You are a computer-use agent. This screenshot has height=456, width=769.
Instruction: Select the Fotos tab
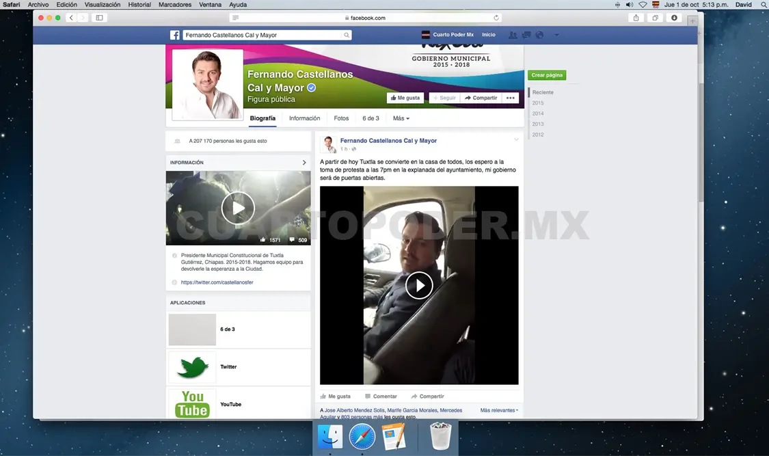point(341,118)
